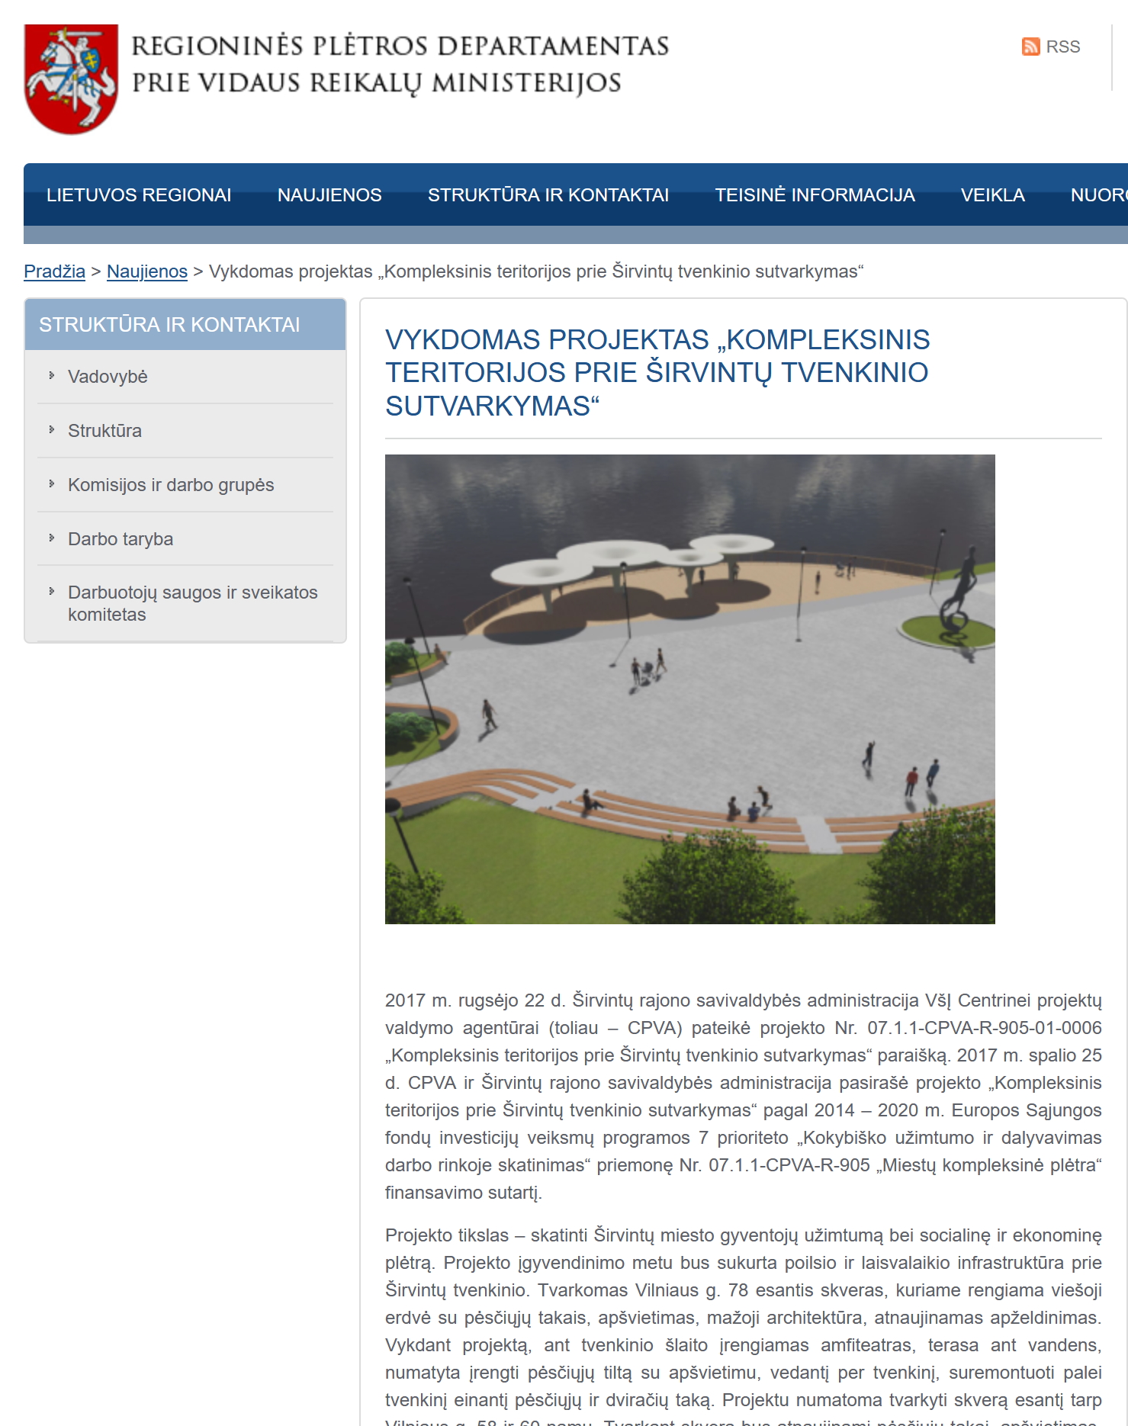The width and height of the screenshot is (1128, 1426).
Task: Click the department name header title
Action: click(x=400, y=64)
